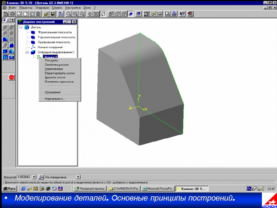277x208 pixels.
Task: Switch to Microsoft PowerPoint taskbar button
Action: click(158, 189)
